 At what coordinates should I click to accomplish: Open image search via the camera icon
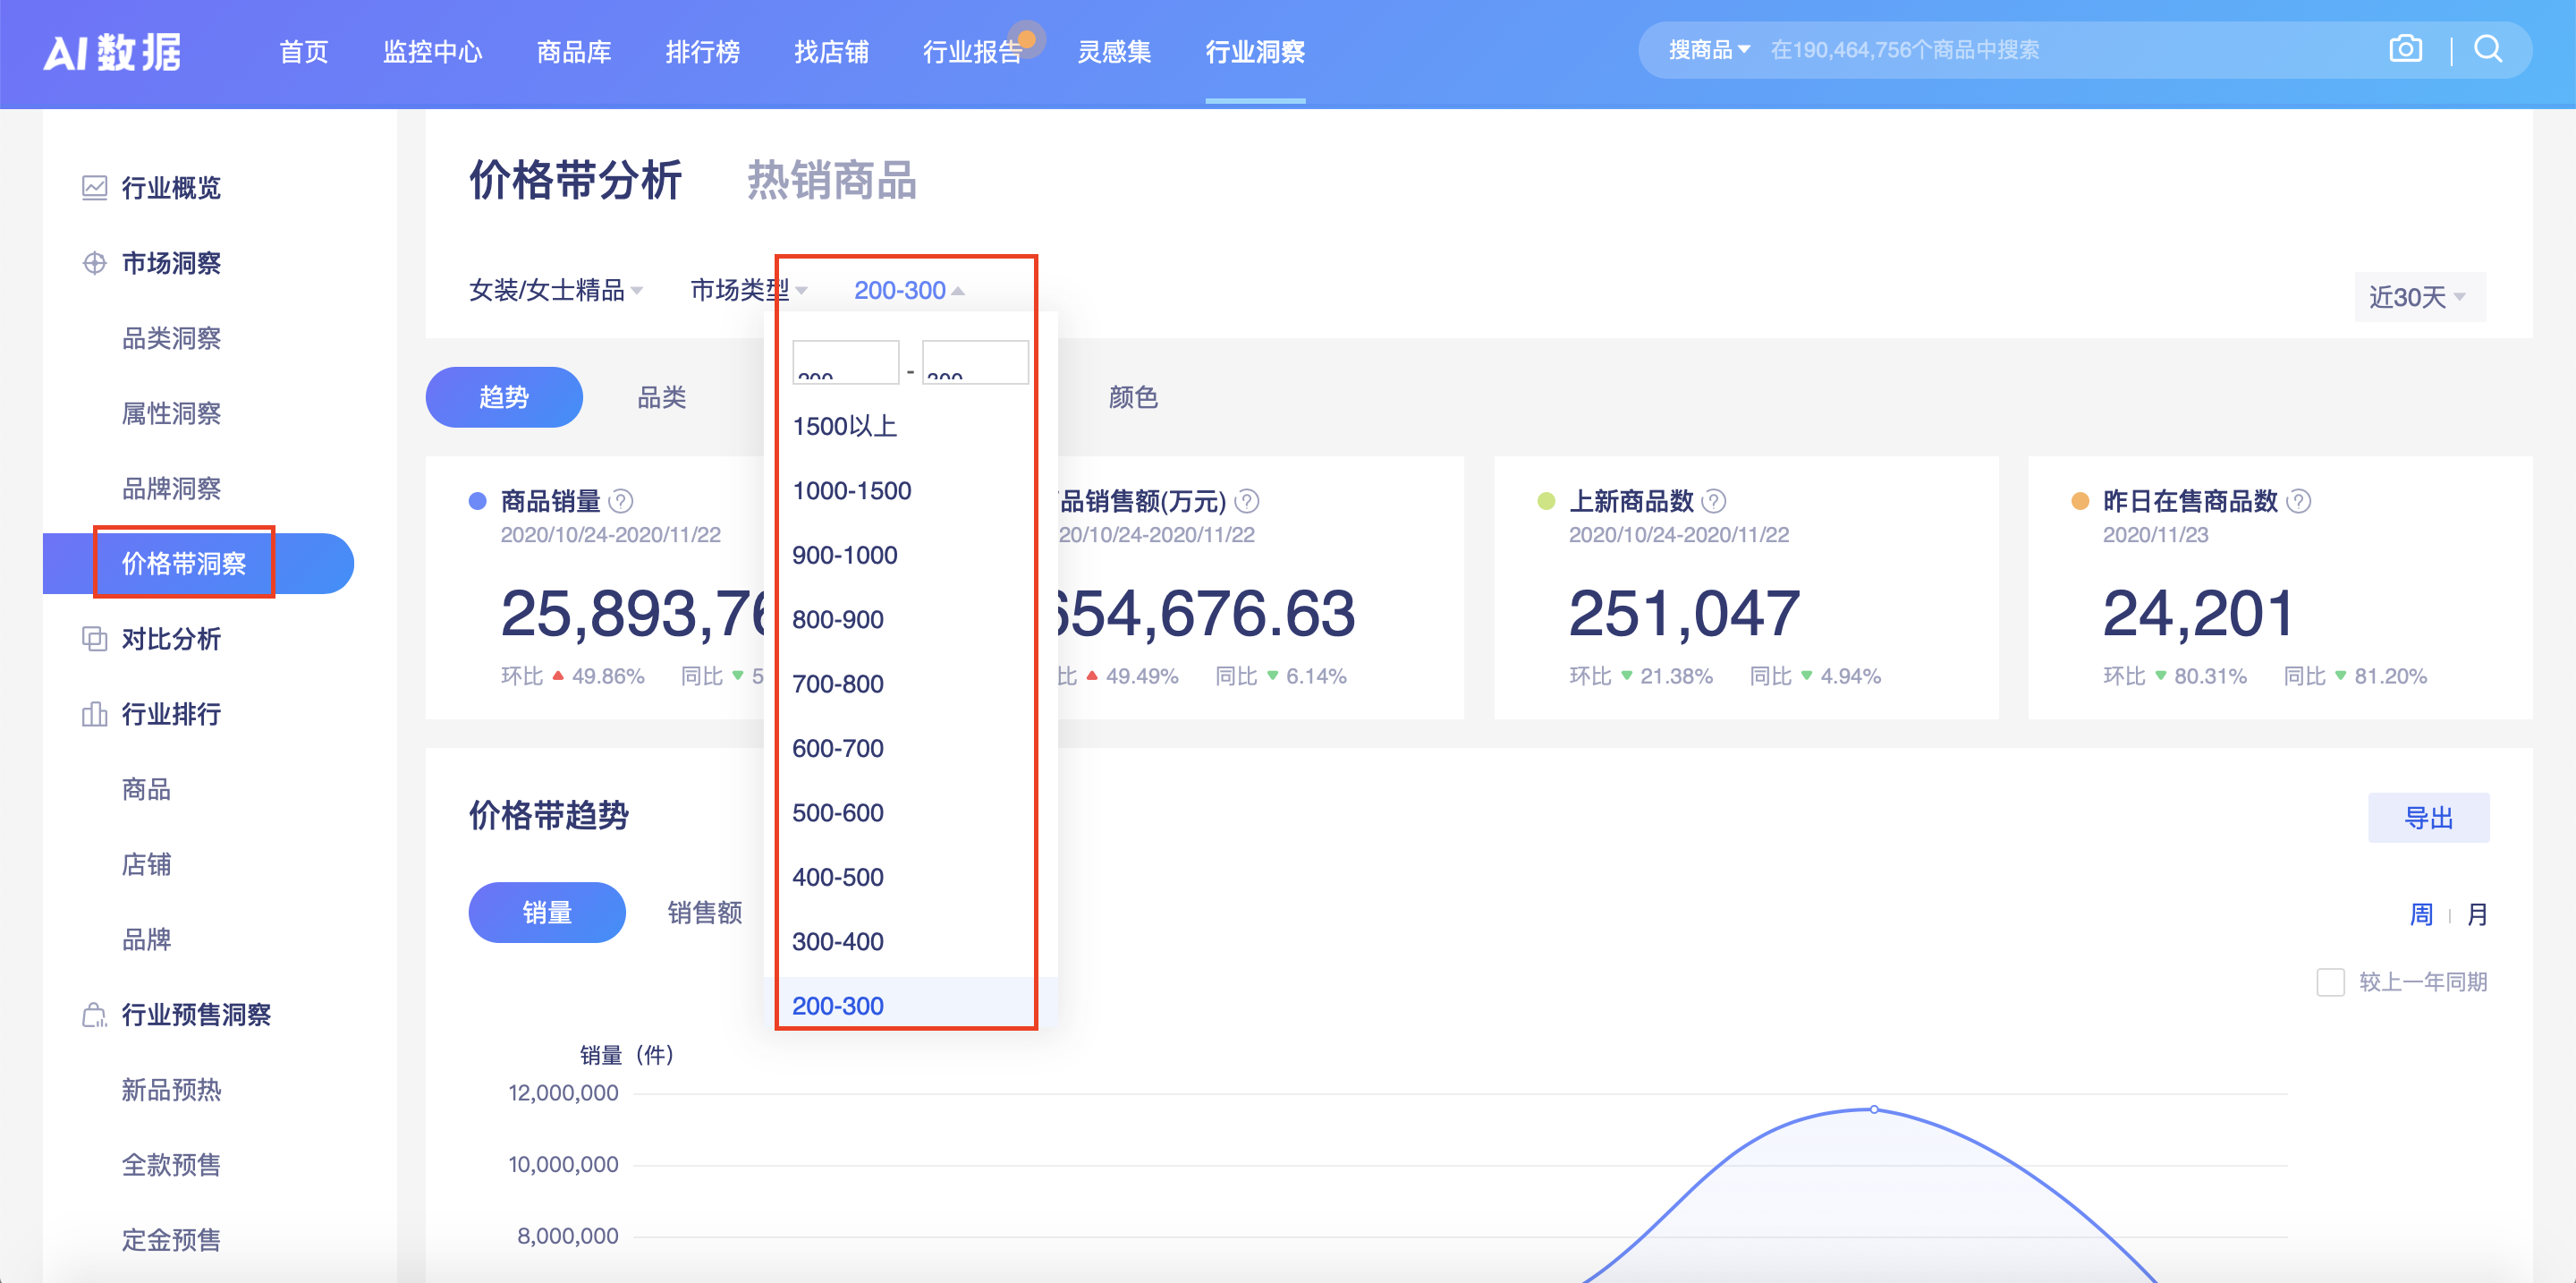pos(2407,48)
